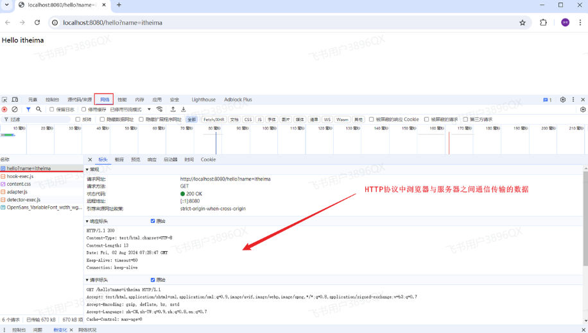588x333 pixels.
Task: Open network panel settings gear at right
Action: pyautogui.click(x=583, y=110)
